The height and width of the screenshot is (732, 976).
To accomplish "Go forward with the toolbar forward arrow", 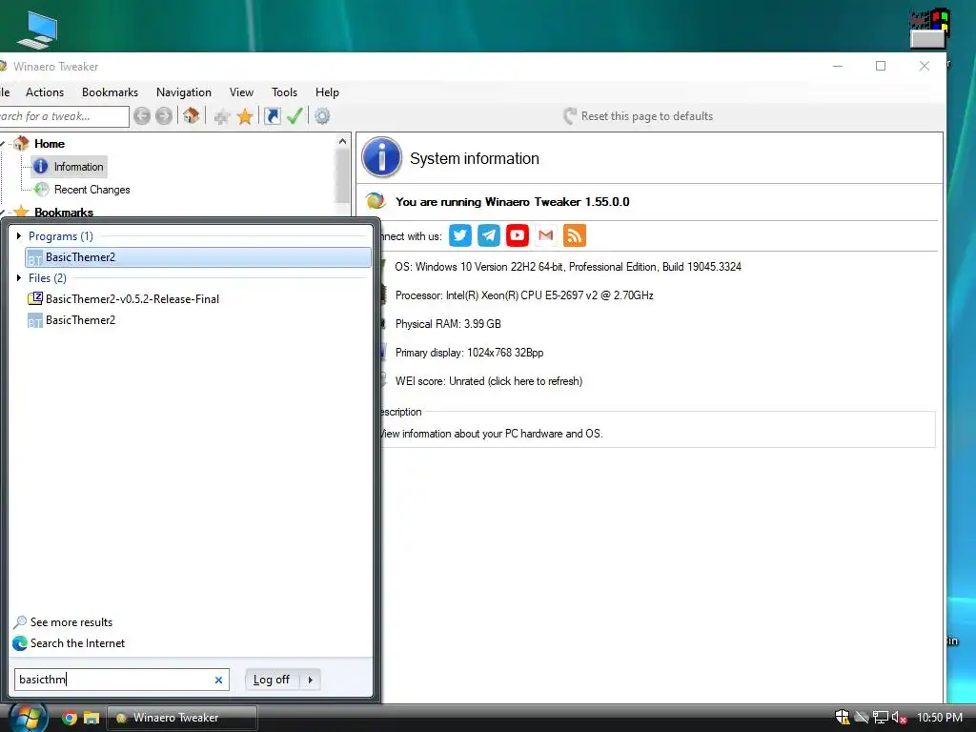I will coord(164,115).
